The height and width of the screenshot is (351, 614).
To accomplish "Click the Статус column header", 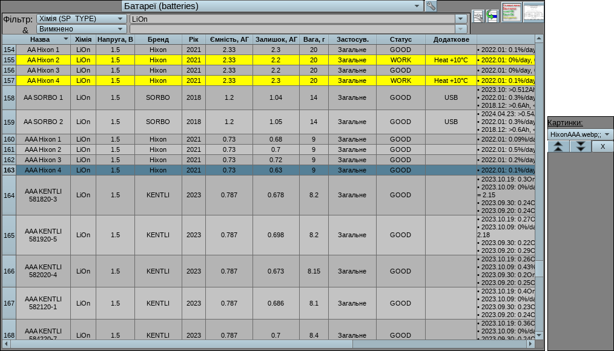I will coord(400,39).
